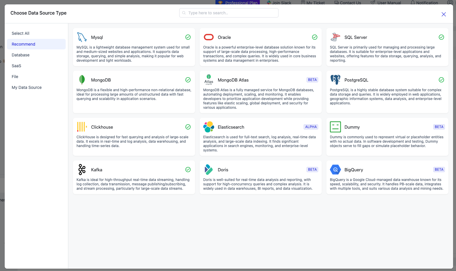Click the green check badge on PostgreSQL

pos(441,80)
